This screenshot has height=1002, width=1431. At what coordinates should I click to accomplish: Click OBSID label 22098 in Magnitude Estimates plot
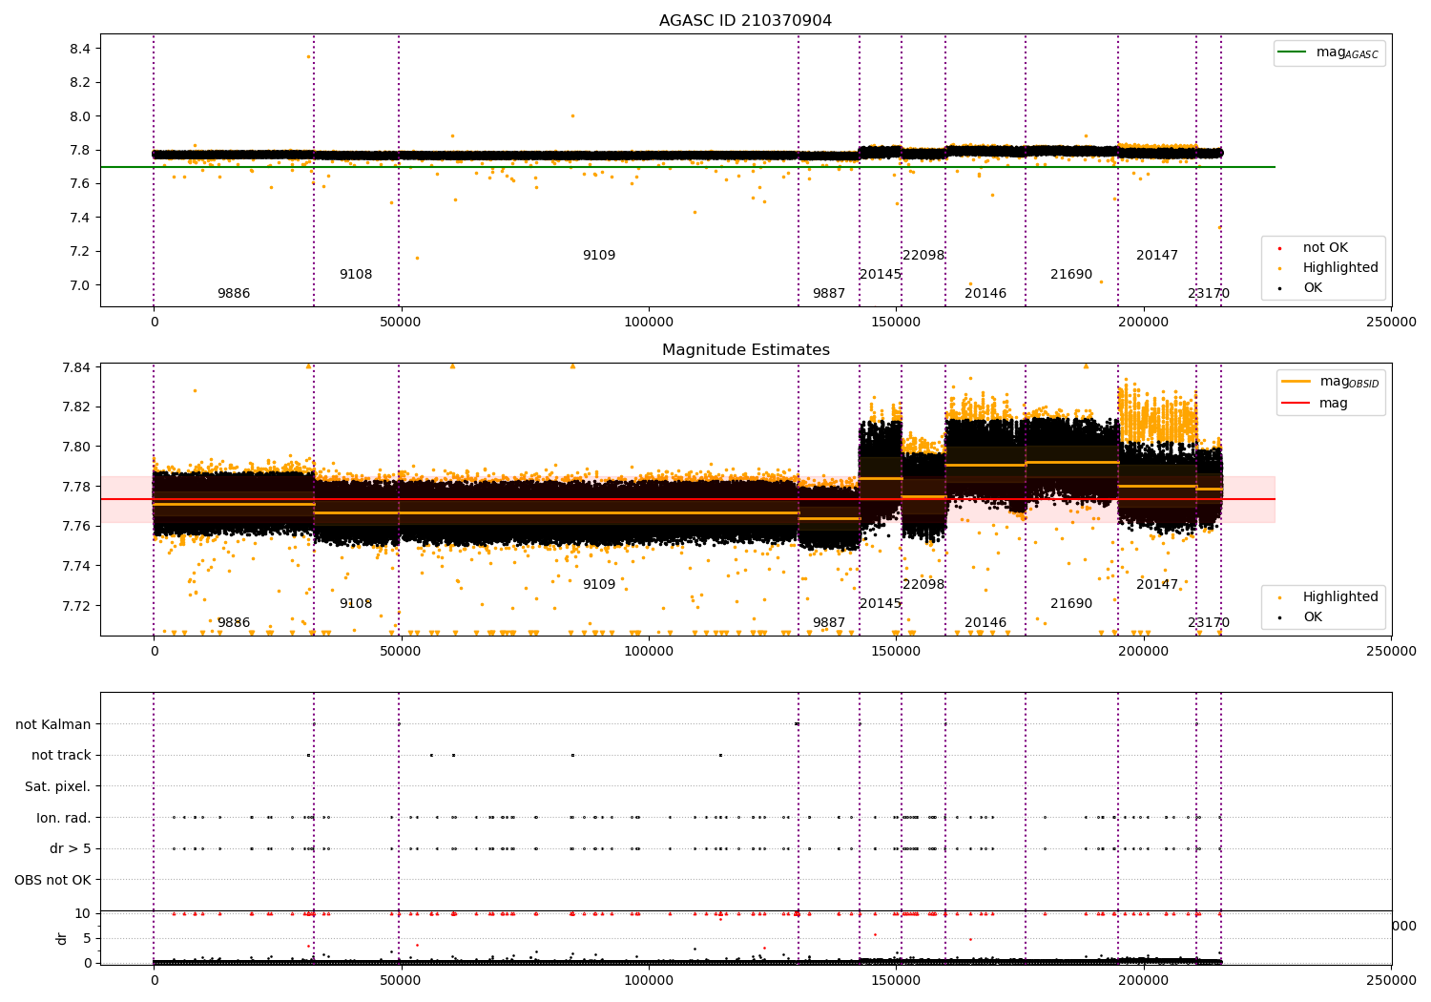point(923,585)
